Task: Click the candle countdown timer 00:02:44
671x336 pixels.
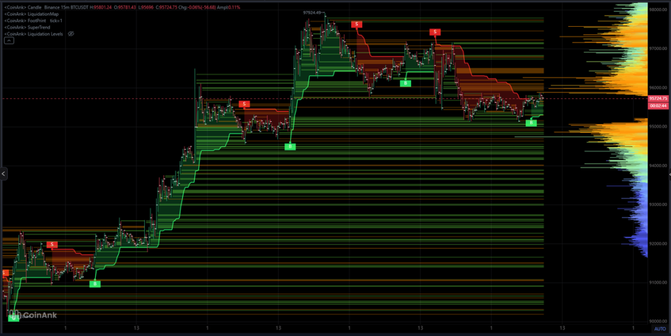Action: tap(657, 105)
